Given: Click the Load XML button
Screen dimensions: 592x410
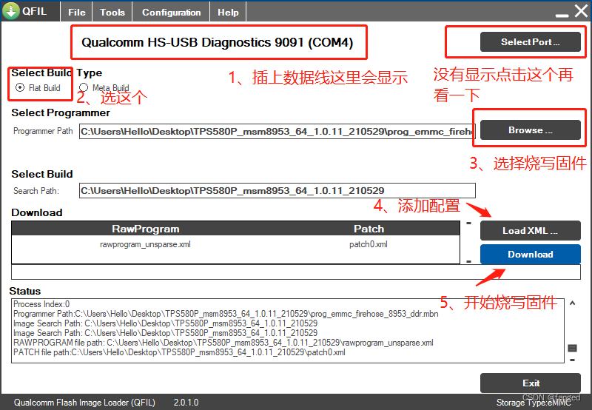Looking at the screenshot, I should 530,231.
